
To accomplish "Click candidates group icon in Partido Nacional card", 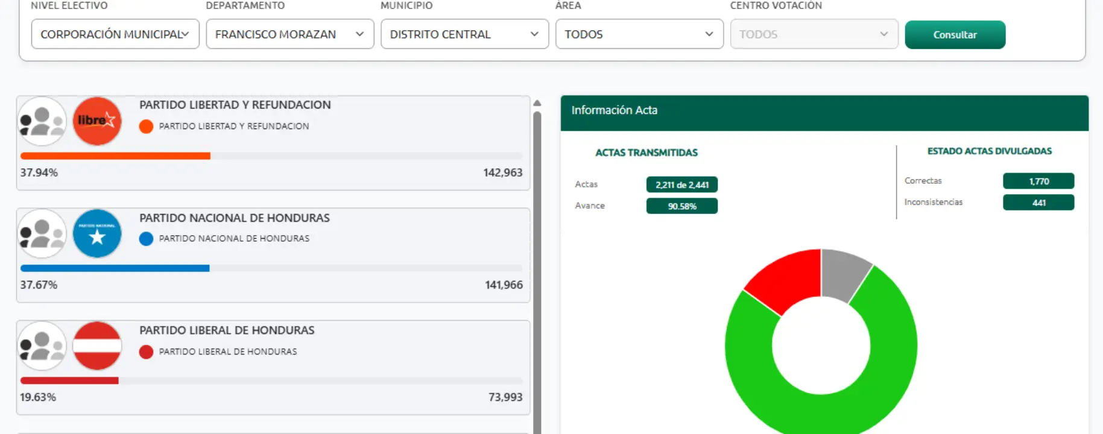I will (42, 234).
